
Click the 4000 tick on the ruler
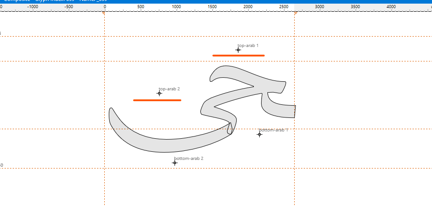(391, 7)
